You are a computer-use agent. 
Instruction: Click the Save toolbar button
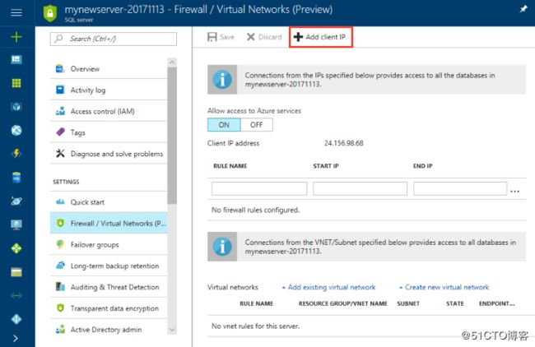tap(221, 37)
